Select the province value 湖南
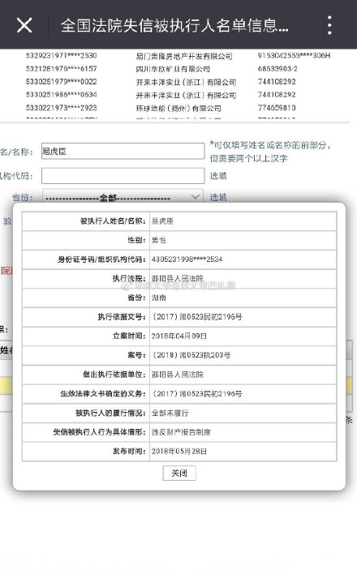The image size is (357, 570). click(159, 298)
